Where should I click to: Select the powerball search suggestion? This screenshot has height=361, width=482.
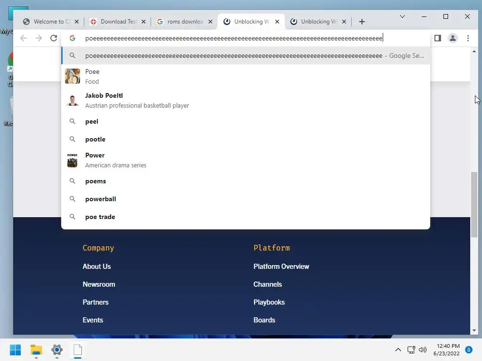246,199
